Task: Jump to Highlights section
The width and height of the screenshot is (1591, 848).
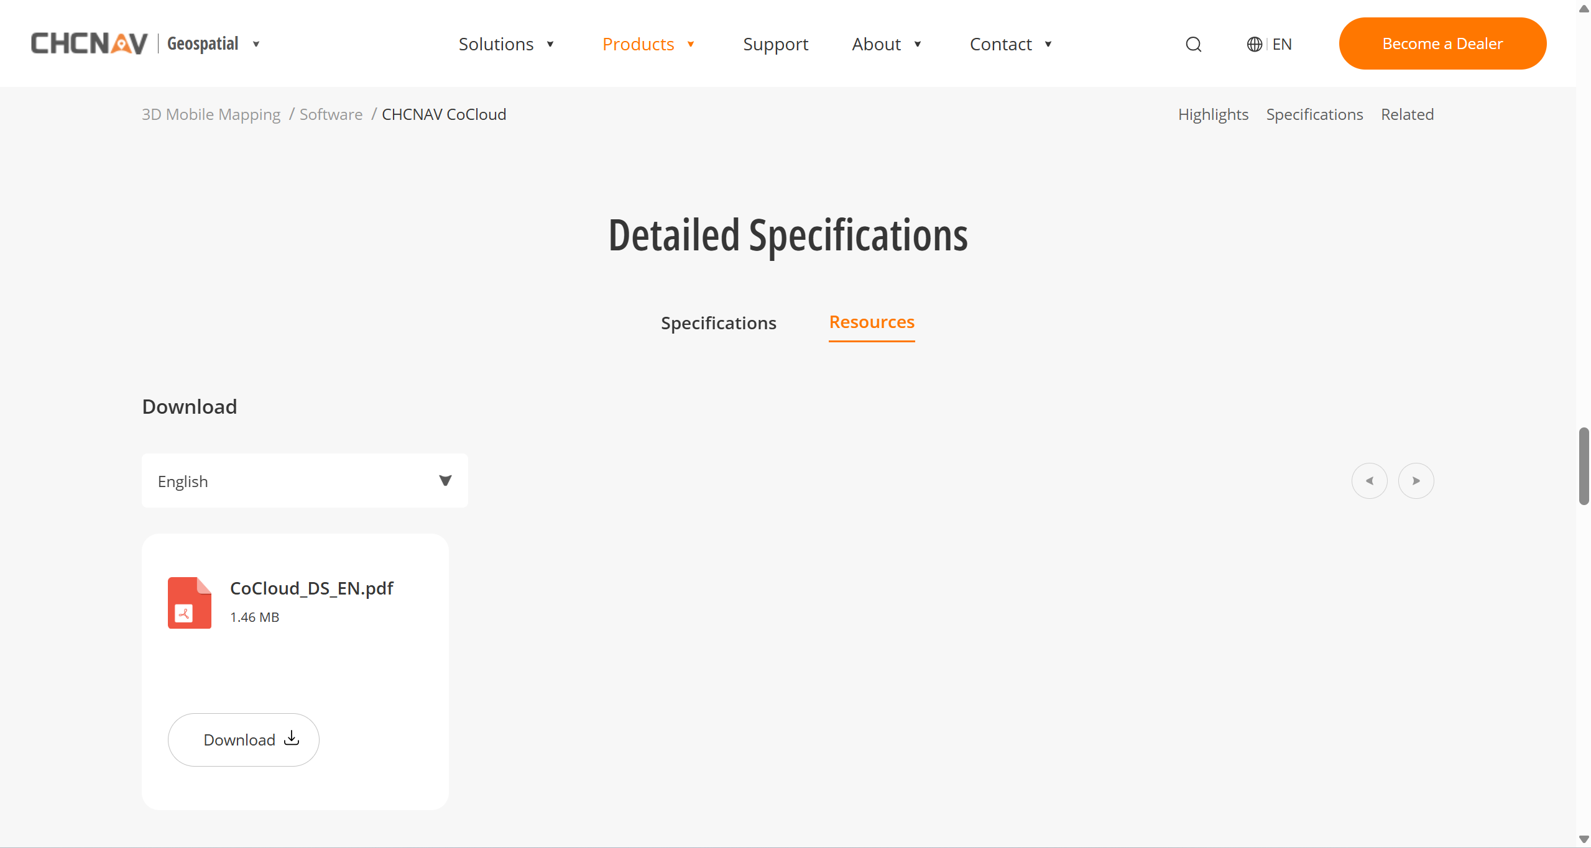Action: (x=1213, y=114)
